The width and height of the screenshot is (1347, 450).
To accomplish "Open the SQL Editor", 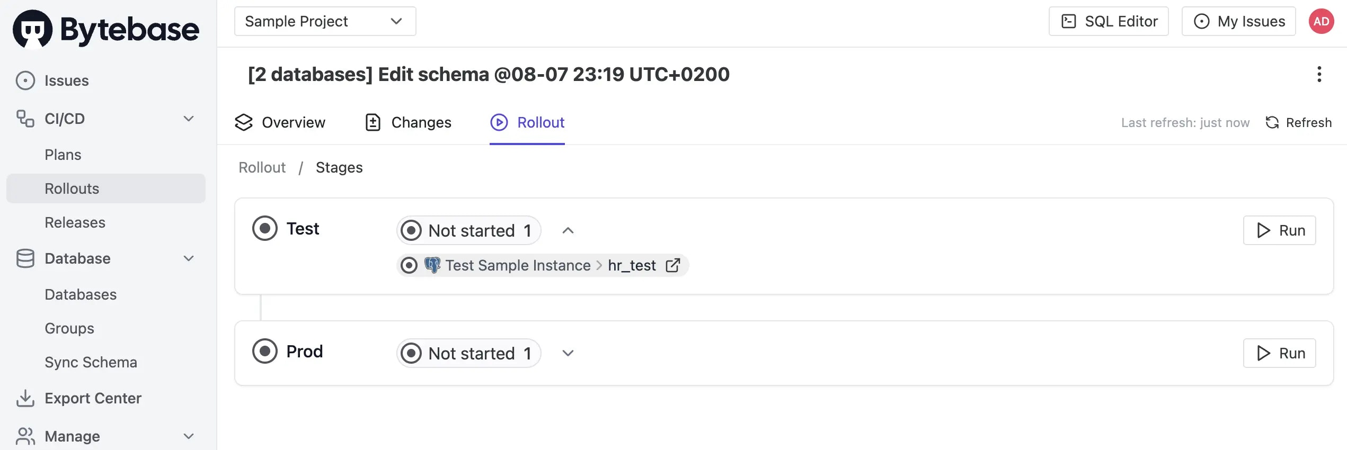I will point(1109,22).
